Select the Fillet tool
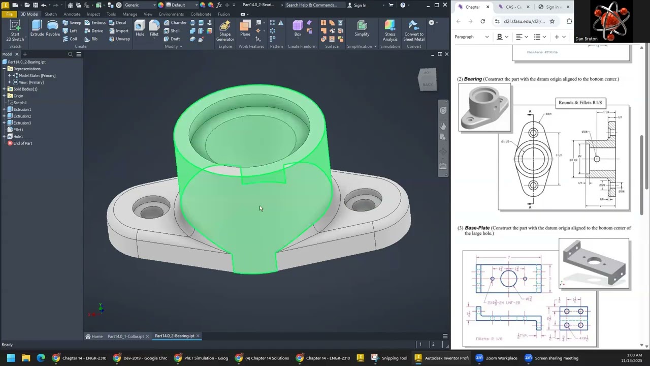This screenshot has height=366, width=650. [154, 28]
